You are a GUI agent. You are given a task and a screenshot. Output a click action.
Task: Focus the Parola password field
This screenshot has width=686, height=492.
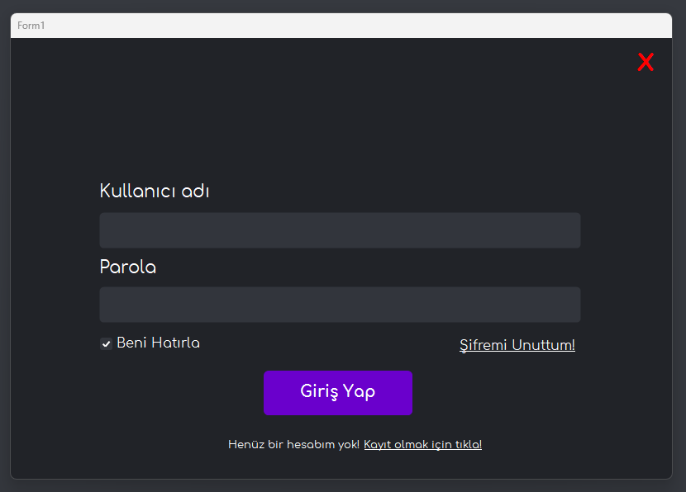pyautogui.click(x=340, y=305)
